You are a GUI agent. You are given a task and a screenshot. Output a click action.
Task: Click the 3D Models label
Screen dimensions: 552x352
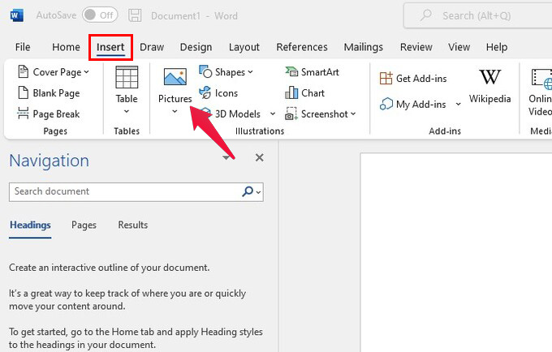(238, 114)
